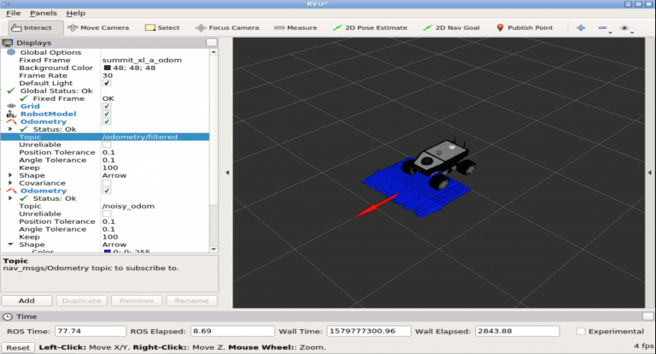Activate the Focus Camera tool

(227, 27)
